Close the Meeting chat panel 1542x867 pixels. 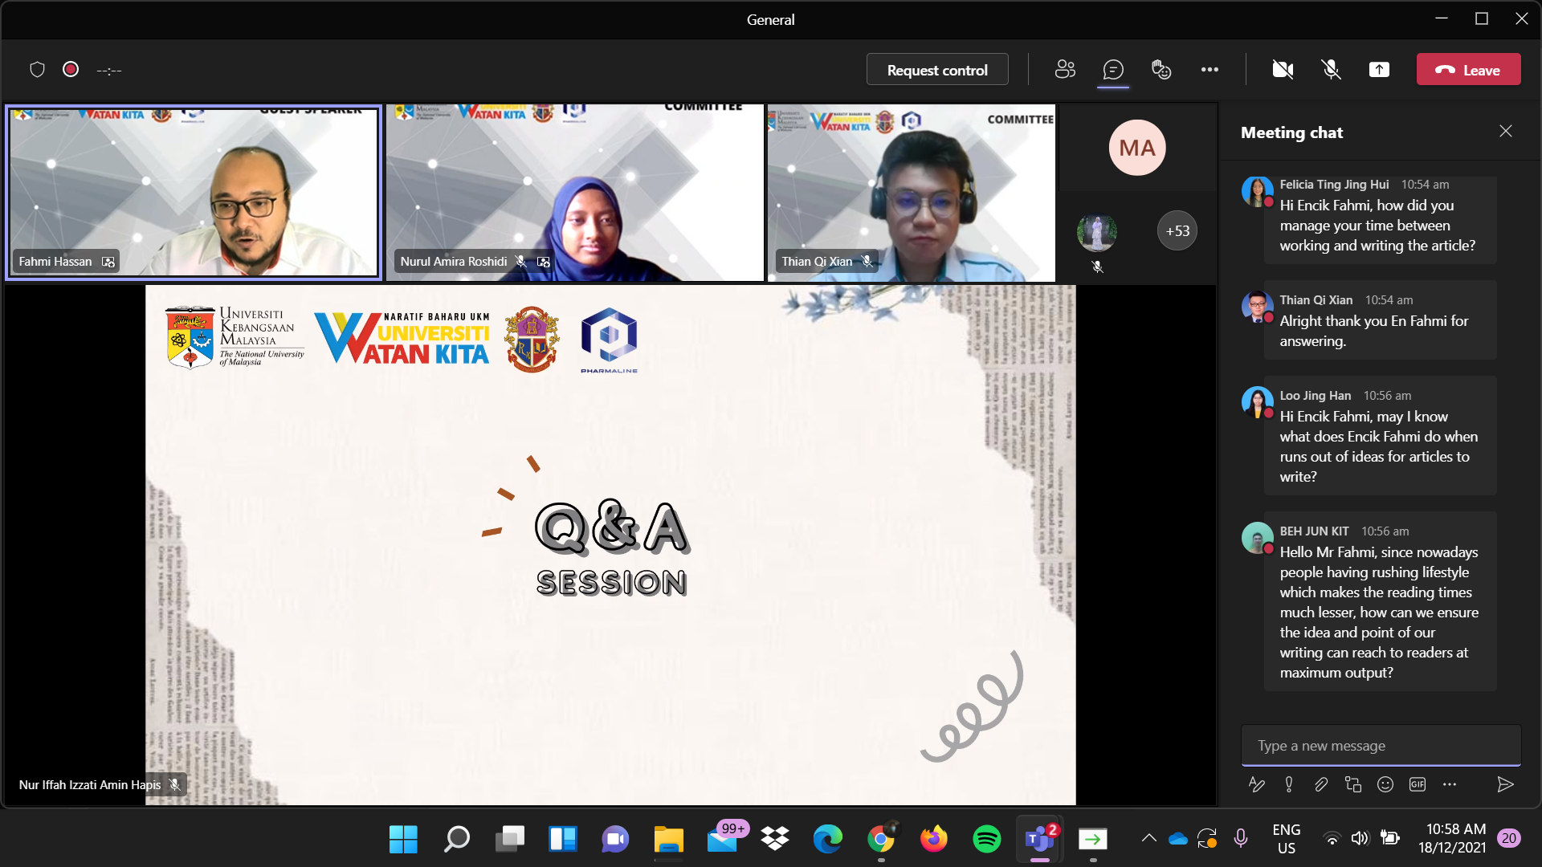[x=1506, y=132]
